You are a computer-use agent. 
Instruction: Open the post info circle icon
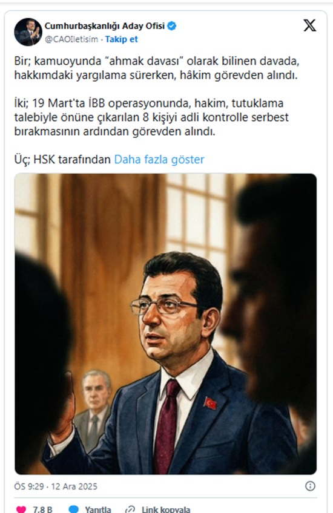(x=310, y=486)
